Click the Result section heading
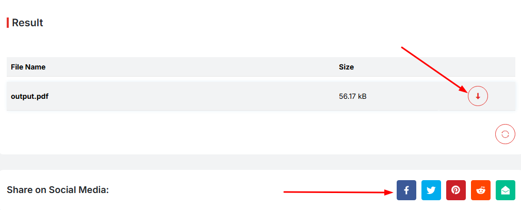Screen dimensions: 521x210 click(x=27, y=23)
